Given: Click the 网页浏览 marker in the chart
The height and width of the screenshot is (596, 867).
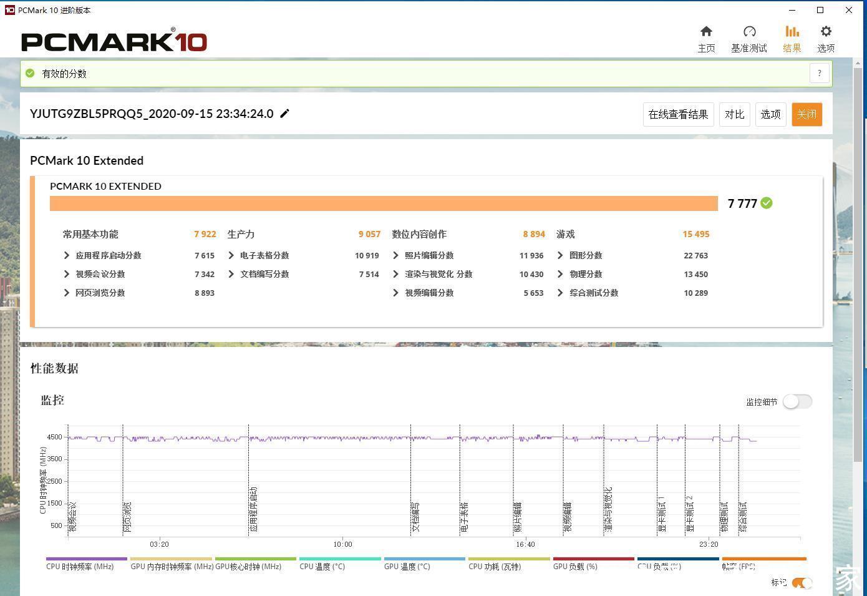Looking at the screenshot, I should coord(127,517).
